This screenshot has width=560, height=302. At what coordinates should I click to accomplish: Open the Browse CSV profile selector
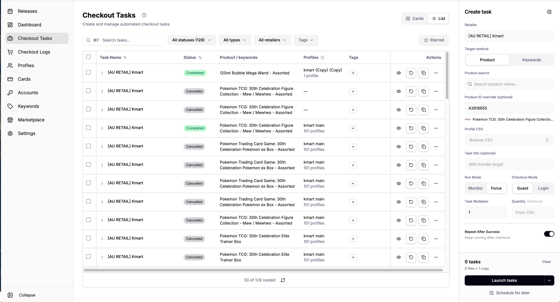pos(509,140)
